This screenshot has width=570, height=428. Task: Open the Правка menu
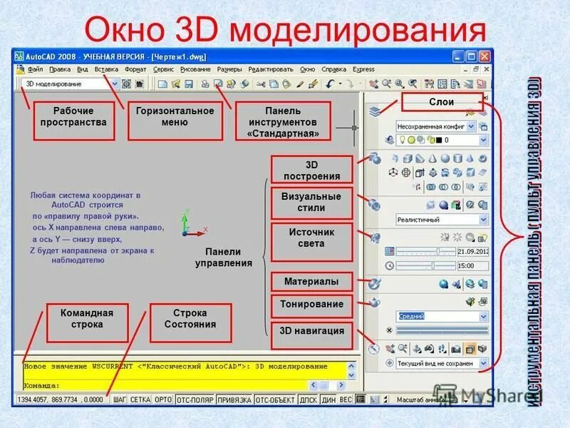(60, 69)
